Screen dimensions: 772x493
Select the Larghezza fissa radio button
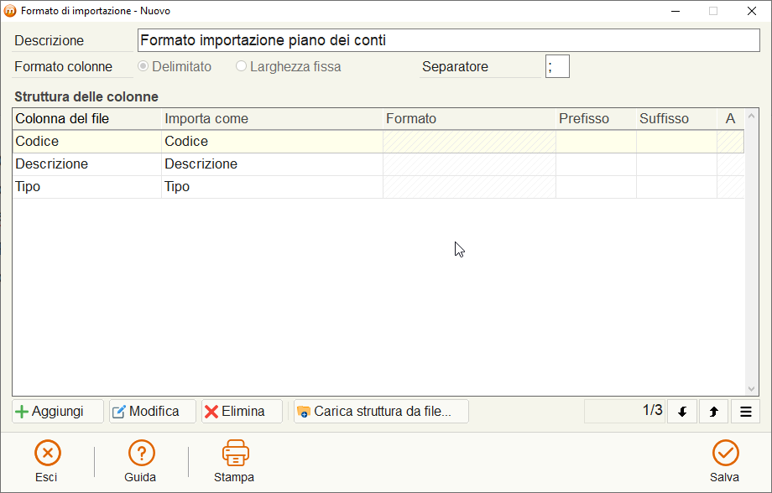(241, 66)
